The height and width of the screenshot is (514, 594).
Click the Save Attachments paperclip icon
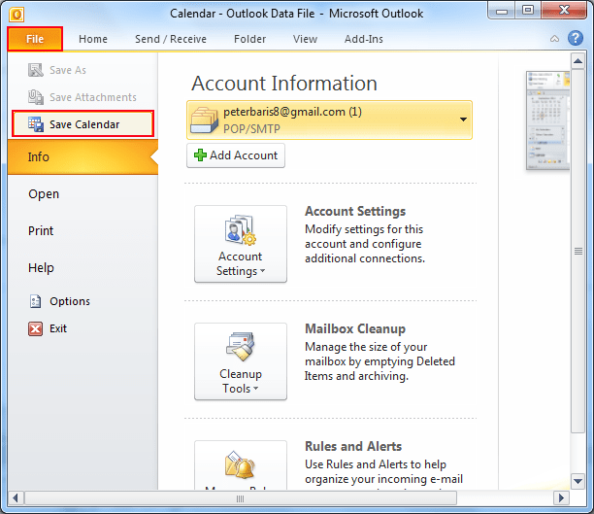36,97
